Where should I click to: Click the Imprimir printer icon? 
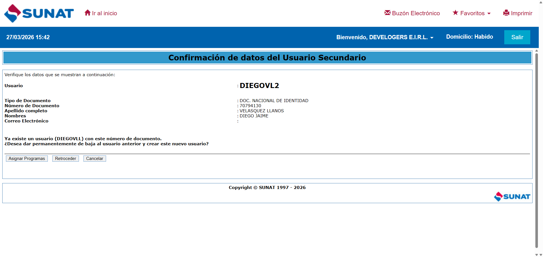pyautogui.click(x=506, y=13)
